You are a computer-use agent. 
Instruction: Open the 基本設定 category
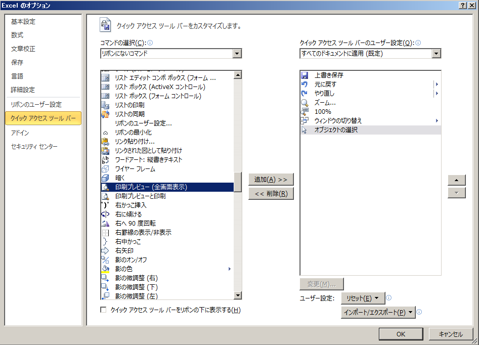tap(43, 22)
